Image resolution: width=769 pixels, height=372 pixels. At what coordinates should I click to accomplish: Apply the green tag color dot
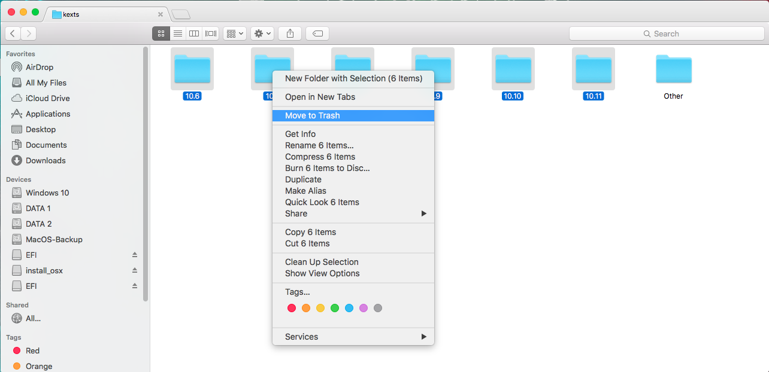335,308
